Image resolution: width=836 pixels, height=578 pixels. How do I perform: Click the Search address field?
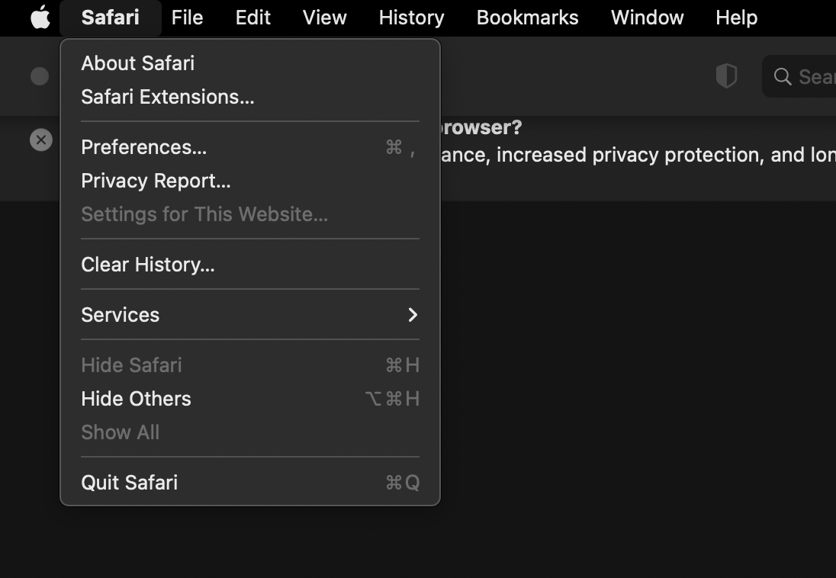point(799,77)
